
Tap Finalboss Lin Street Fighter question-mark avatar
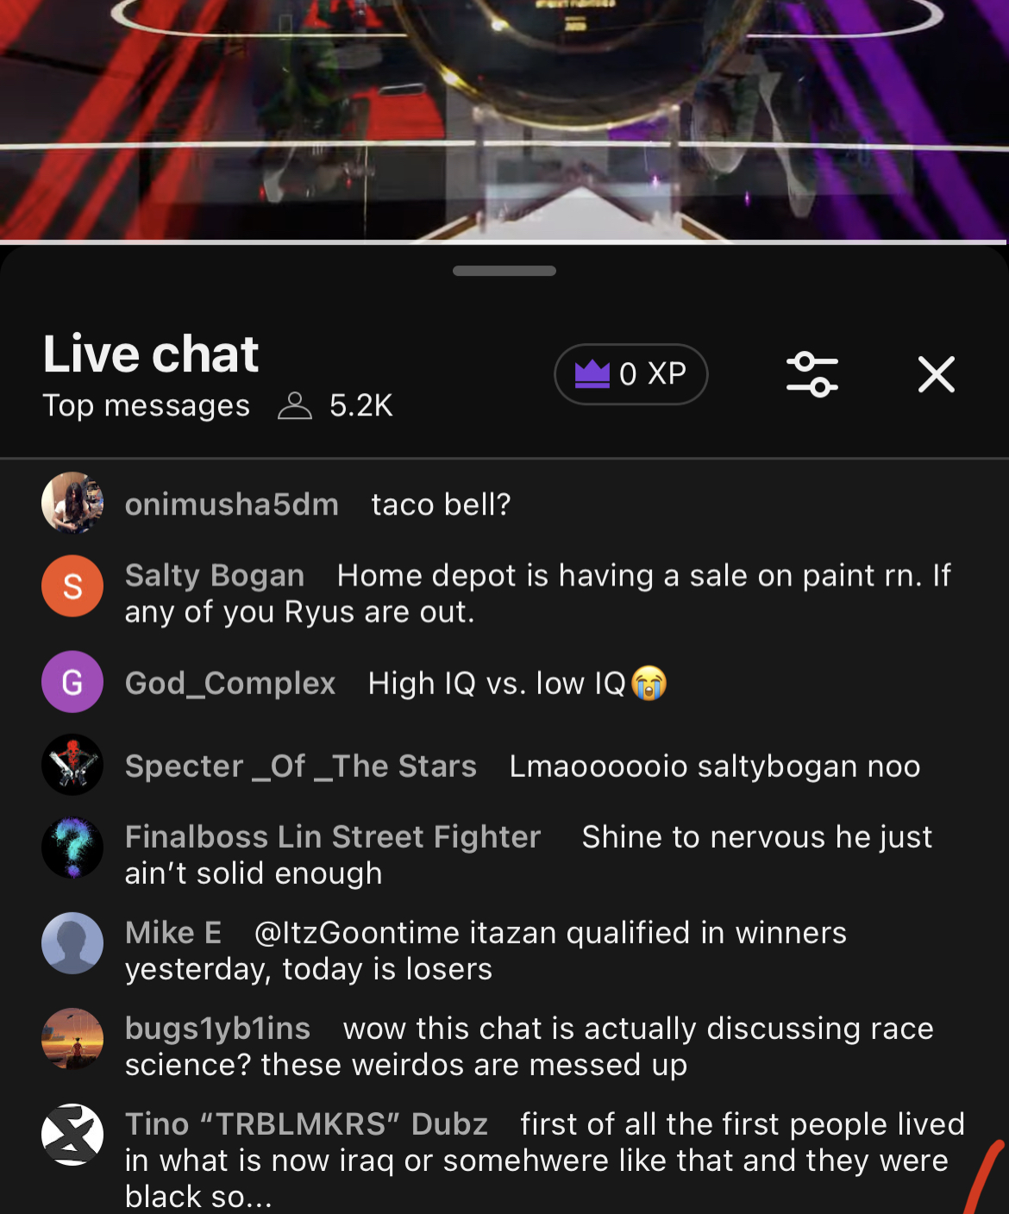72,848
